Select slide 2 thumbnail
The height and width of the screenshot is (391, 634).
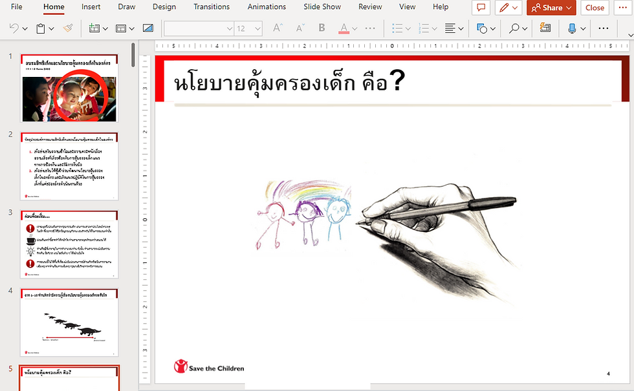point(69,166)
